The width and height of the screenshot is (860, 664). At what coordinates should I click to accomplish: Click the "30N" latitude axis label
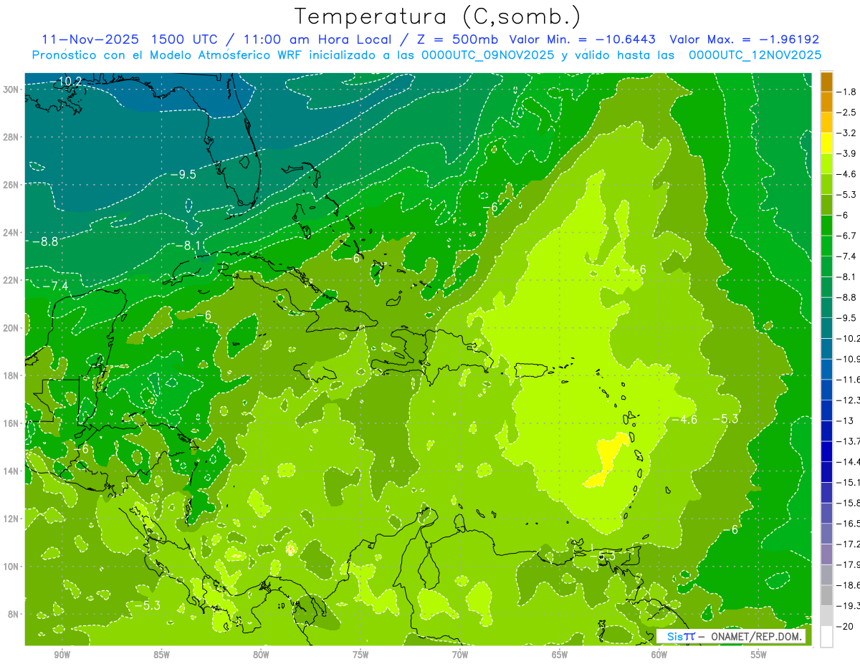click(x=11, y=90)
